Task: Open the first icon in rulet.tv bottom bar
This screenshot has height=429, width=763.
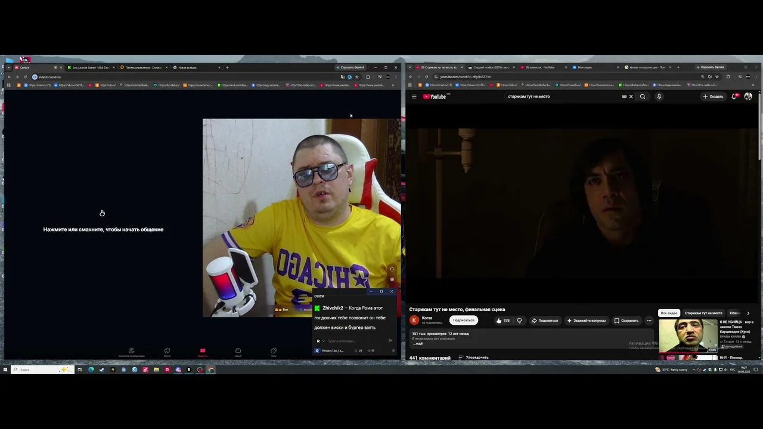Action: coord(132,351)
